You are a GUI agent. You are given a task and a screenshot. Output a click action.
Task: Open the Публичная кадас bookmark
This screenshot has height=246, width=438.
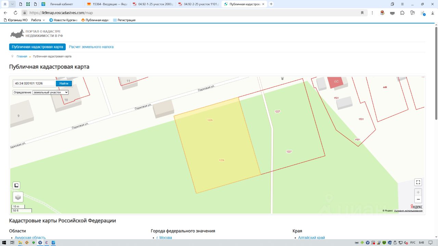point(95,20)
